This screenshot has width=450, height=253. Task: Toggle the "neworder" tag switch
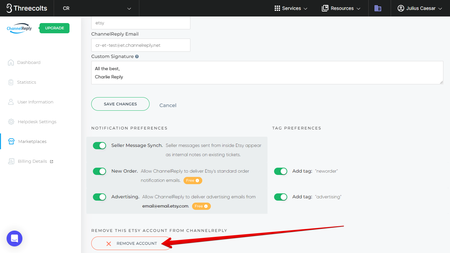point(281,171)
